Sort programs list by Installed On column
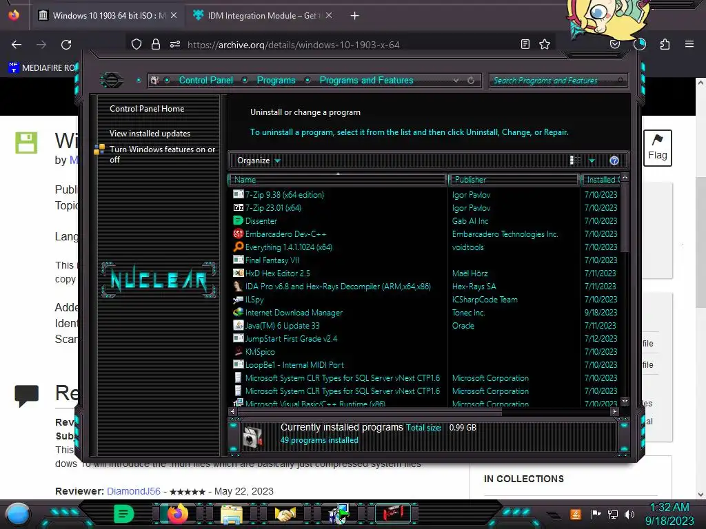The height and width of the screenshot is (529, 706). [601, 180]
